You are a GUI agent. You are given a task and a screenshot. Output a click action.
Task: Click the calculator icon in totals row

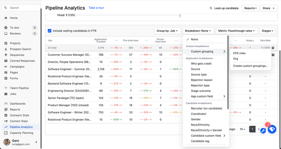273,48
